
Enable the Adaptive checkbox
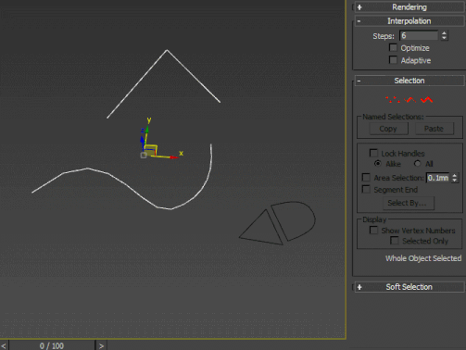pyautogui.click(x=393, y=60)
